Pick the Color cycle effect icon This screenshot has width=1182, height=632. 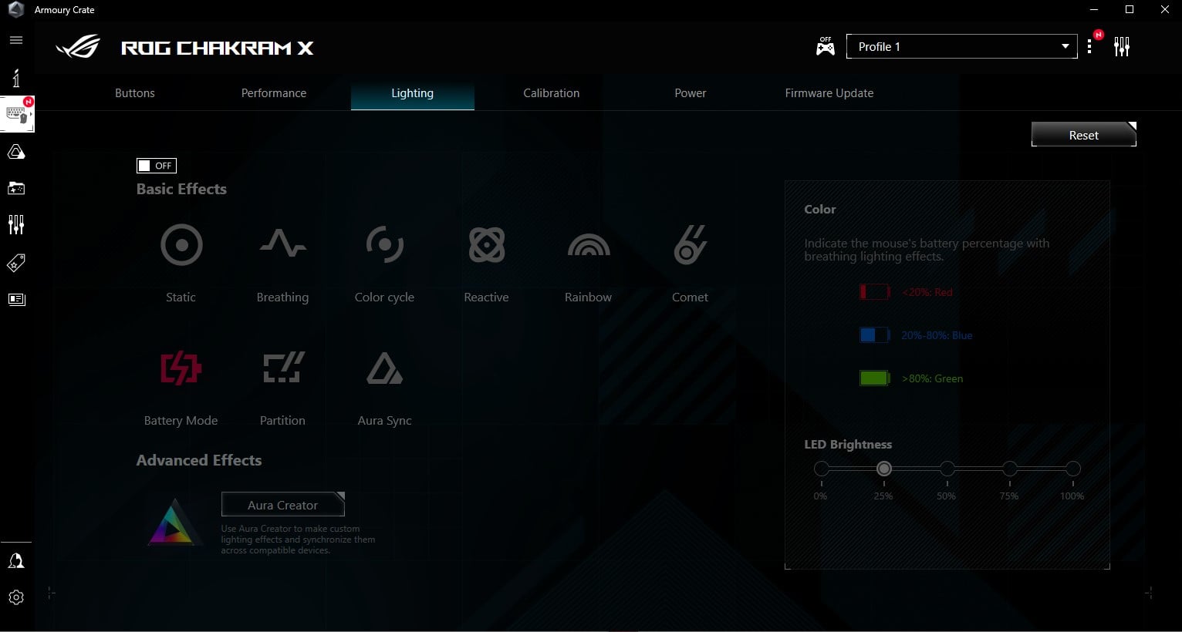point(384,245)
